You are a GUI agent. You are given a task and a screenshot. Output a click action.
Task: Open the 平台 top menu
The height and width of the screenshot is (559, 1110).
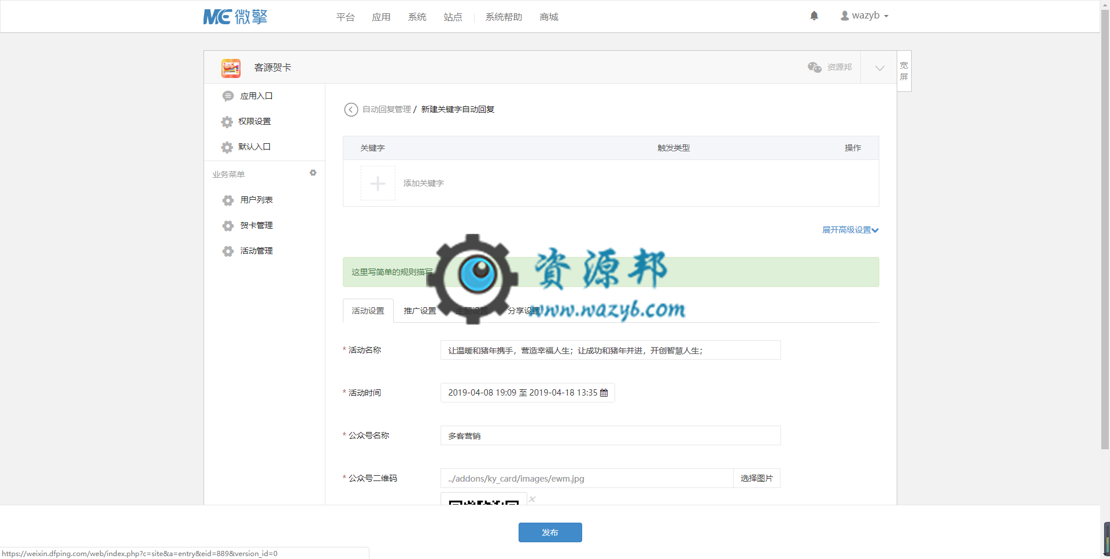[345, 17]
